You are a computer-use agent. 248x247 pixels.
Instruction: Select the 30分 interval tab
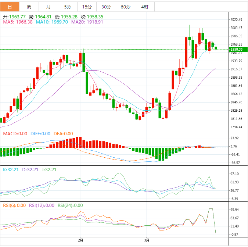click(x=106, y=7)
